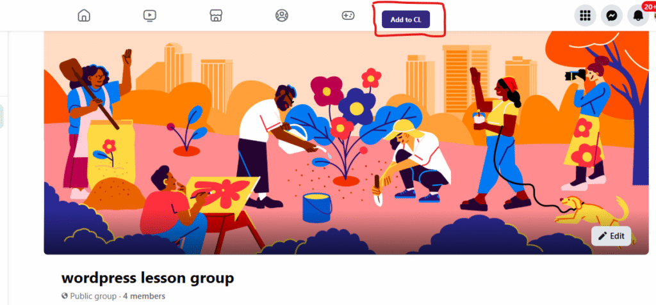Screen dimensions: 656x305
Task: Open the Marketplace storefront icon
Action: click(x=216, y=16)
